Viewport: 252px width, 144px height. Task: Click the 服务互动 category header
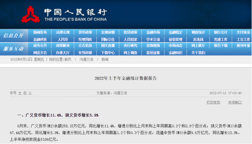click(13, 49)
